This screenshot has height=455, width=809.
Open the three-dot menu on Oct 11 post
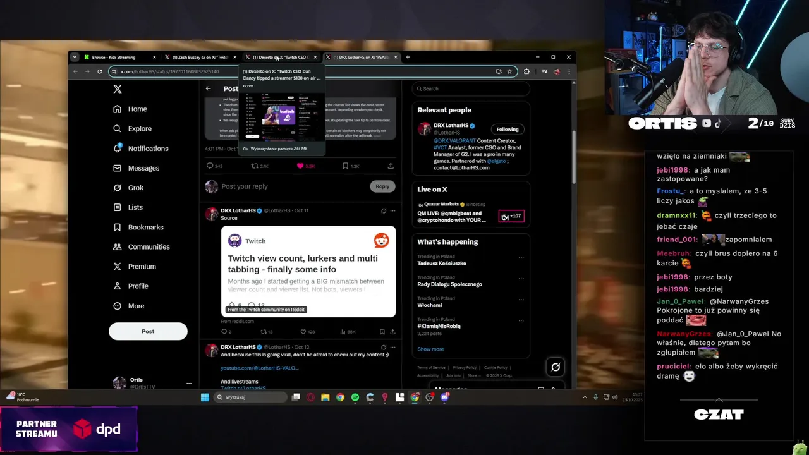(392, 210)
